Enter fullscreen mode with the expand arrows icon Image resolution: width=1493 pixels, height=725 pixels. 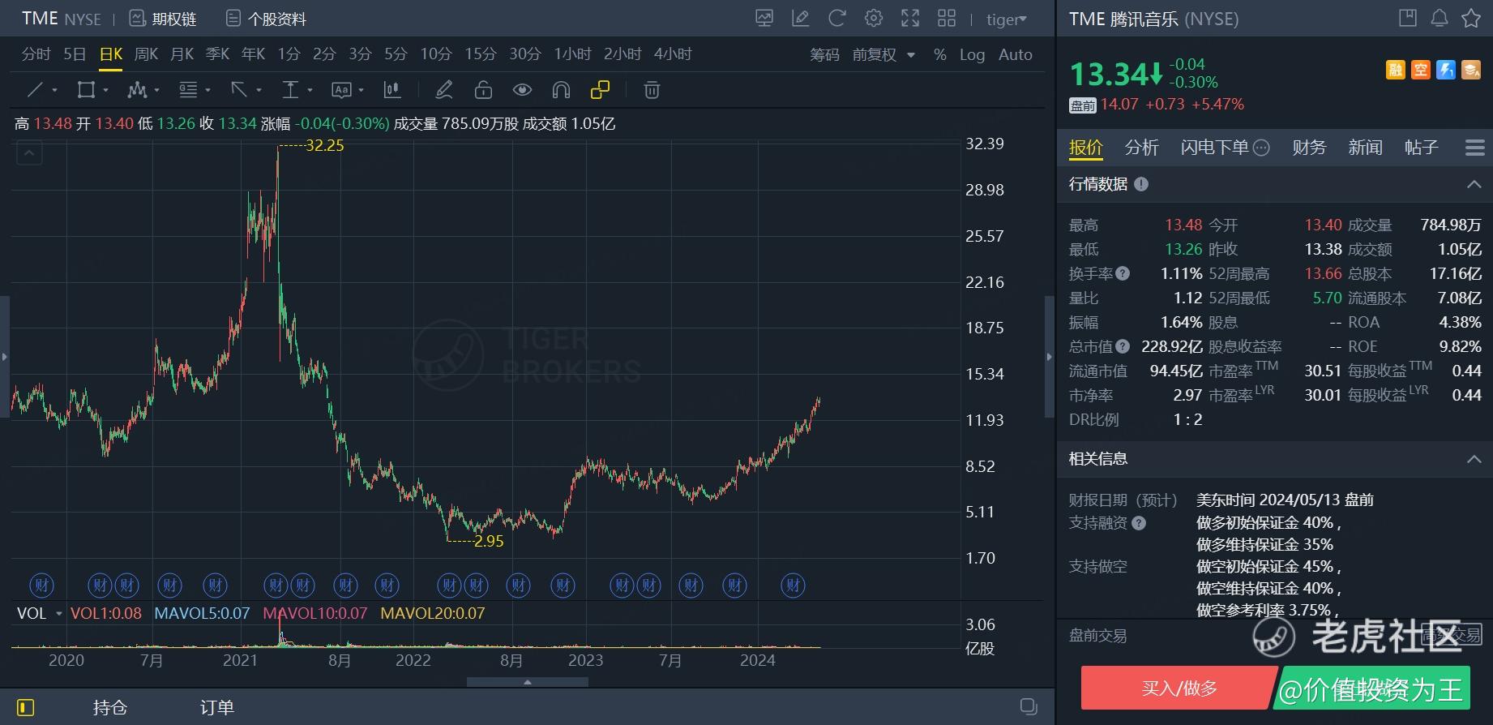click(x=910, y=19)
